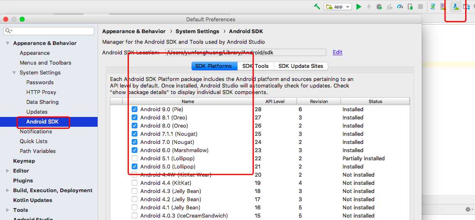Image resolution: width=475 pixels, height=220 pixels.
Task: Check the Android 4.3 (Jelly Bean) checkbox
Action: pyautogui.click(x=135, y=191)
